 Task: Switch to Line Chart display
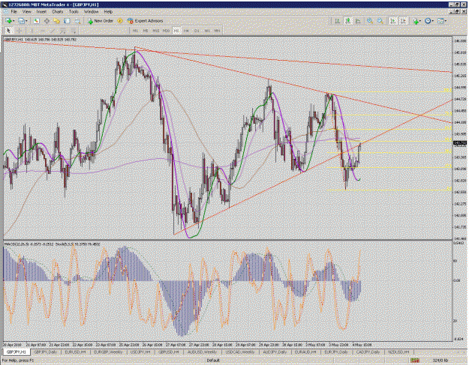pyautogui.click(x=358, y=20)
